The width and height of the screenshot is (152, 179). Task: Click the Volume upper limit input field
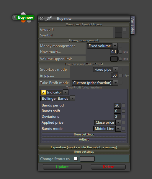click(x=114, y=59)
